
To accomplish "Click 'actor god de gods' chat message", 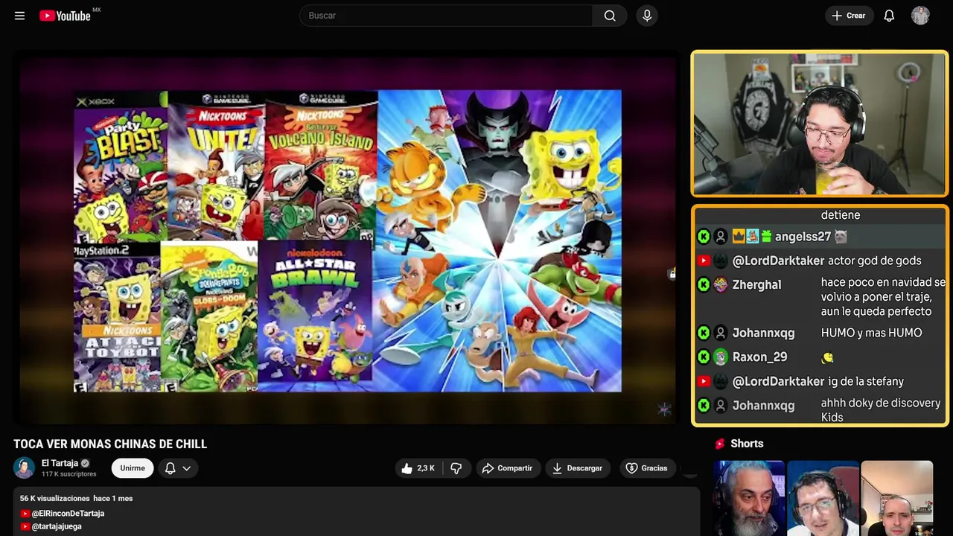I will click(874, 261).
